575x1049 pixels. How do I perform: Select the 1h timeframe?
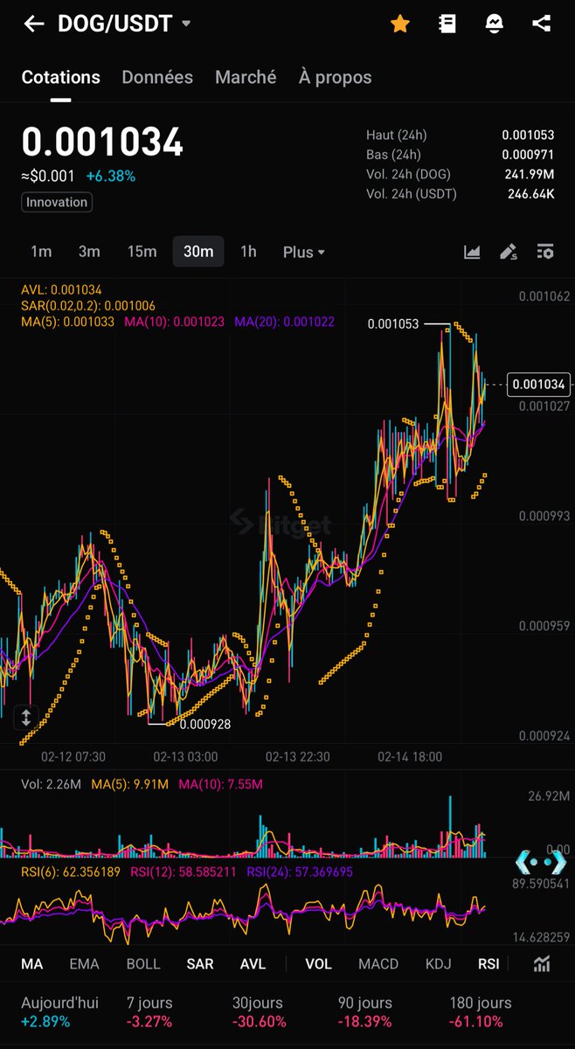(x=248, y=252)
